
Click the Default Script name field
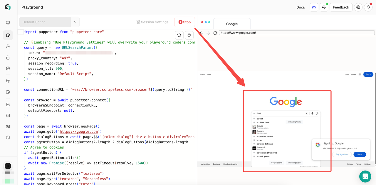(45, 22)
